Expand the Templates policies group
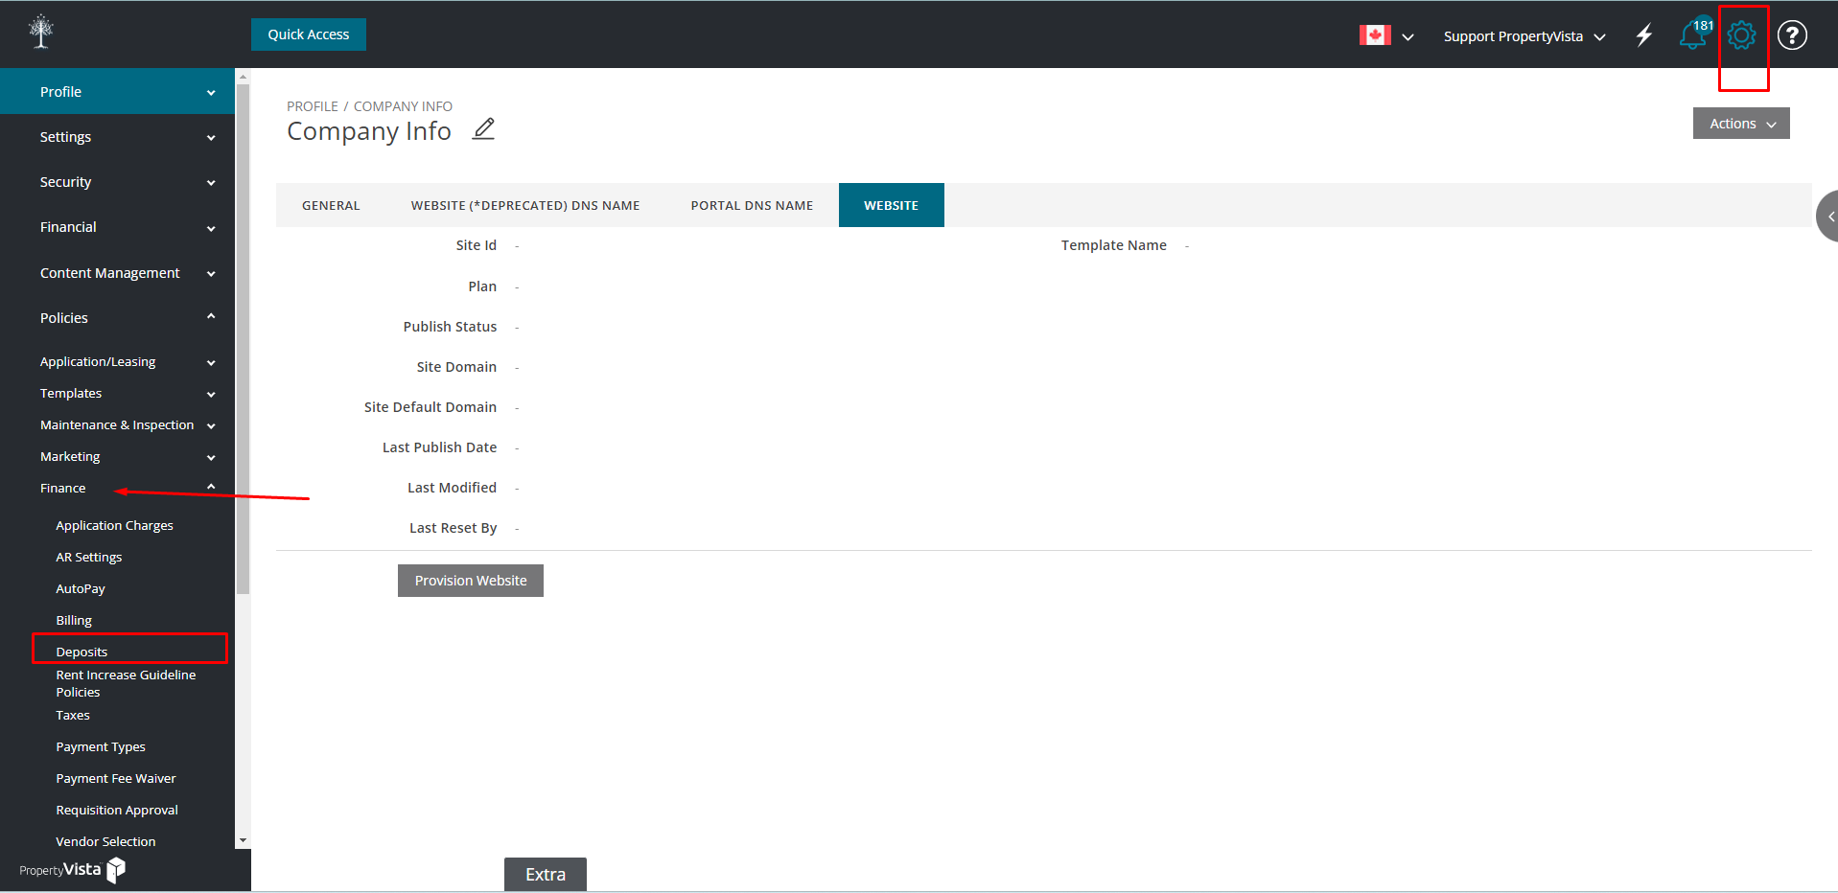Viewport: 1838px width, 893px height. [x=117, y=394]
